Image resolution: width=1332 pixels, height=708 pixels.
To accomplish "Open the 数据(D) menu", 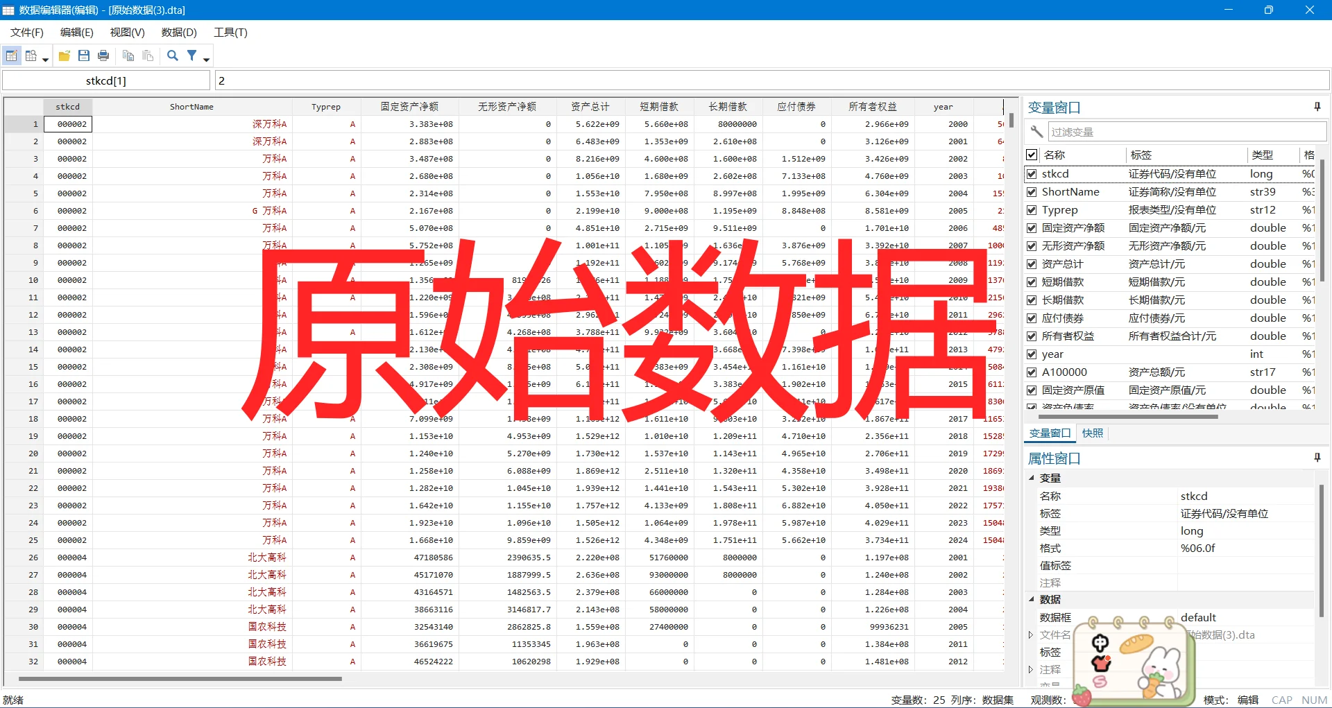I will 179,33.
